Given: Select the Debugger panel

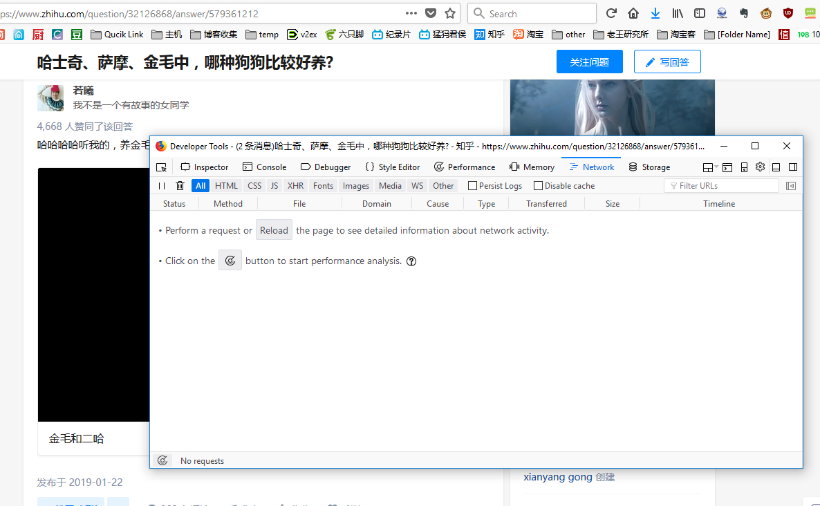Looking at the screenshot, I should coord(326,167).
